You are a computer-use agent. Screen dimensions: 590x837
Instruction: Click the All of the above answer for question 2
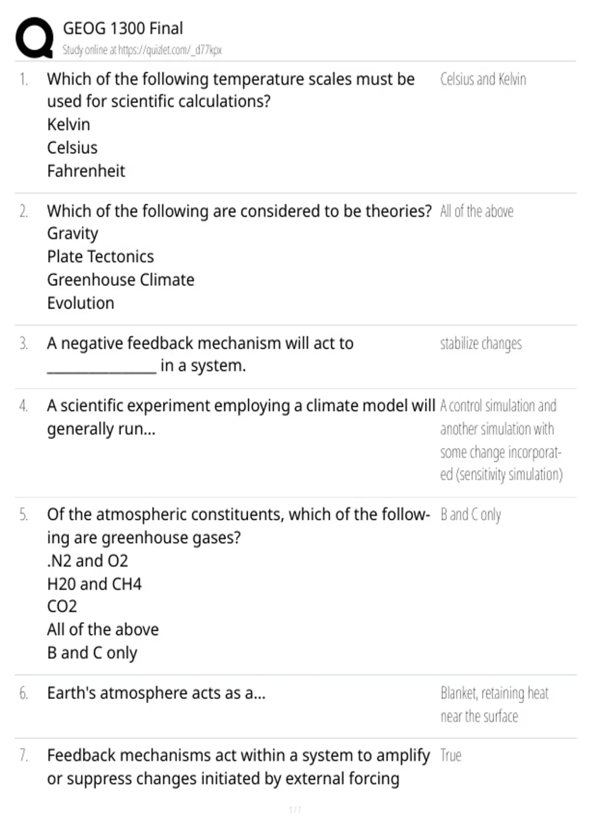(476, 211)
